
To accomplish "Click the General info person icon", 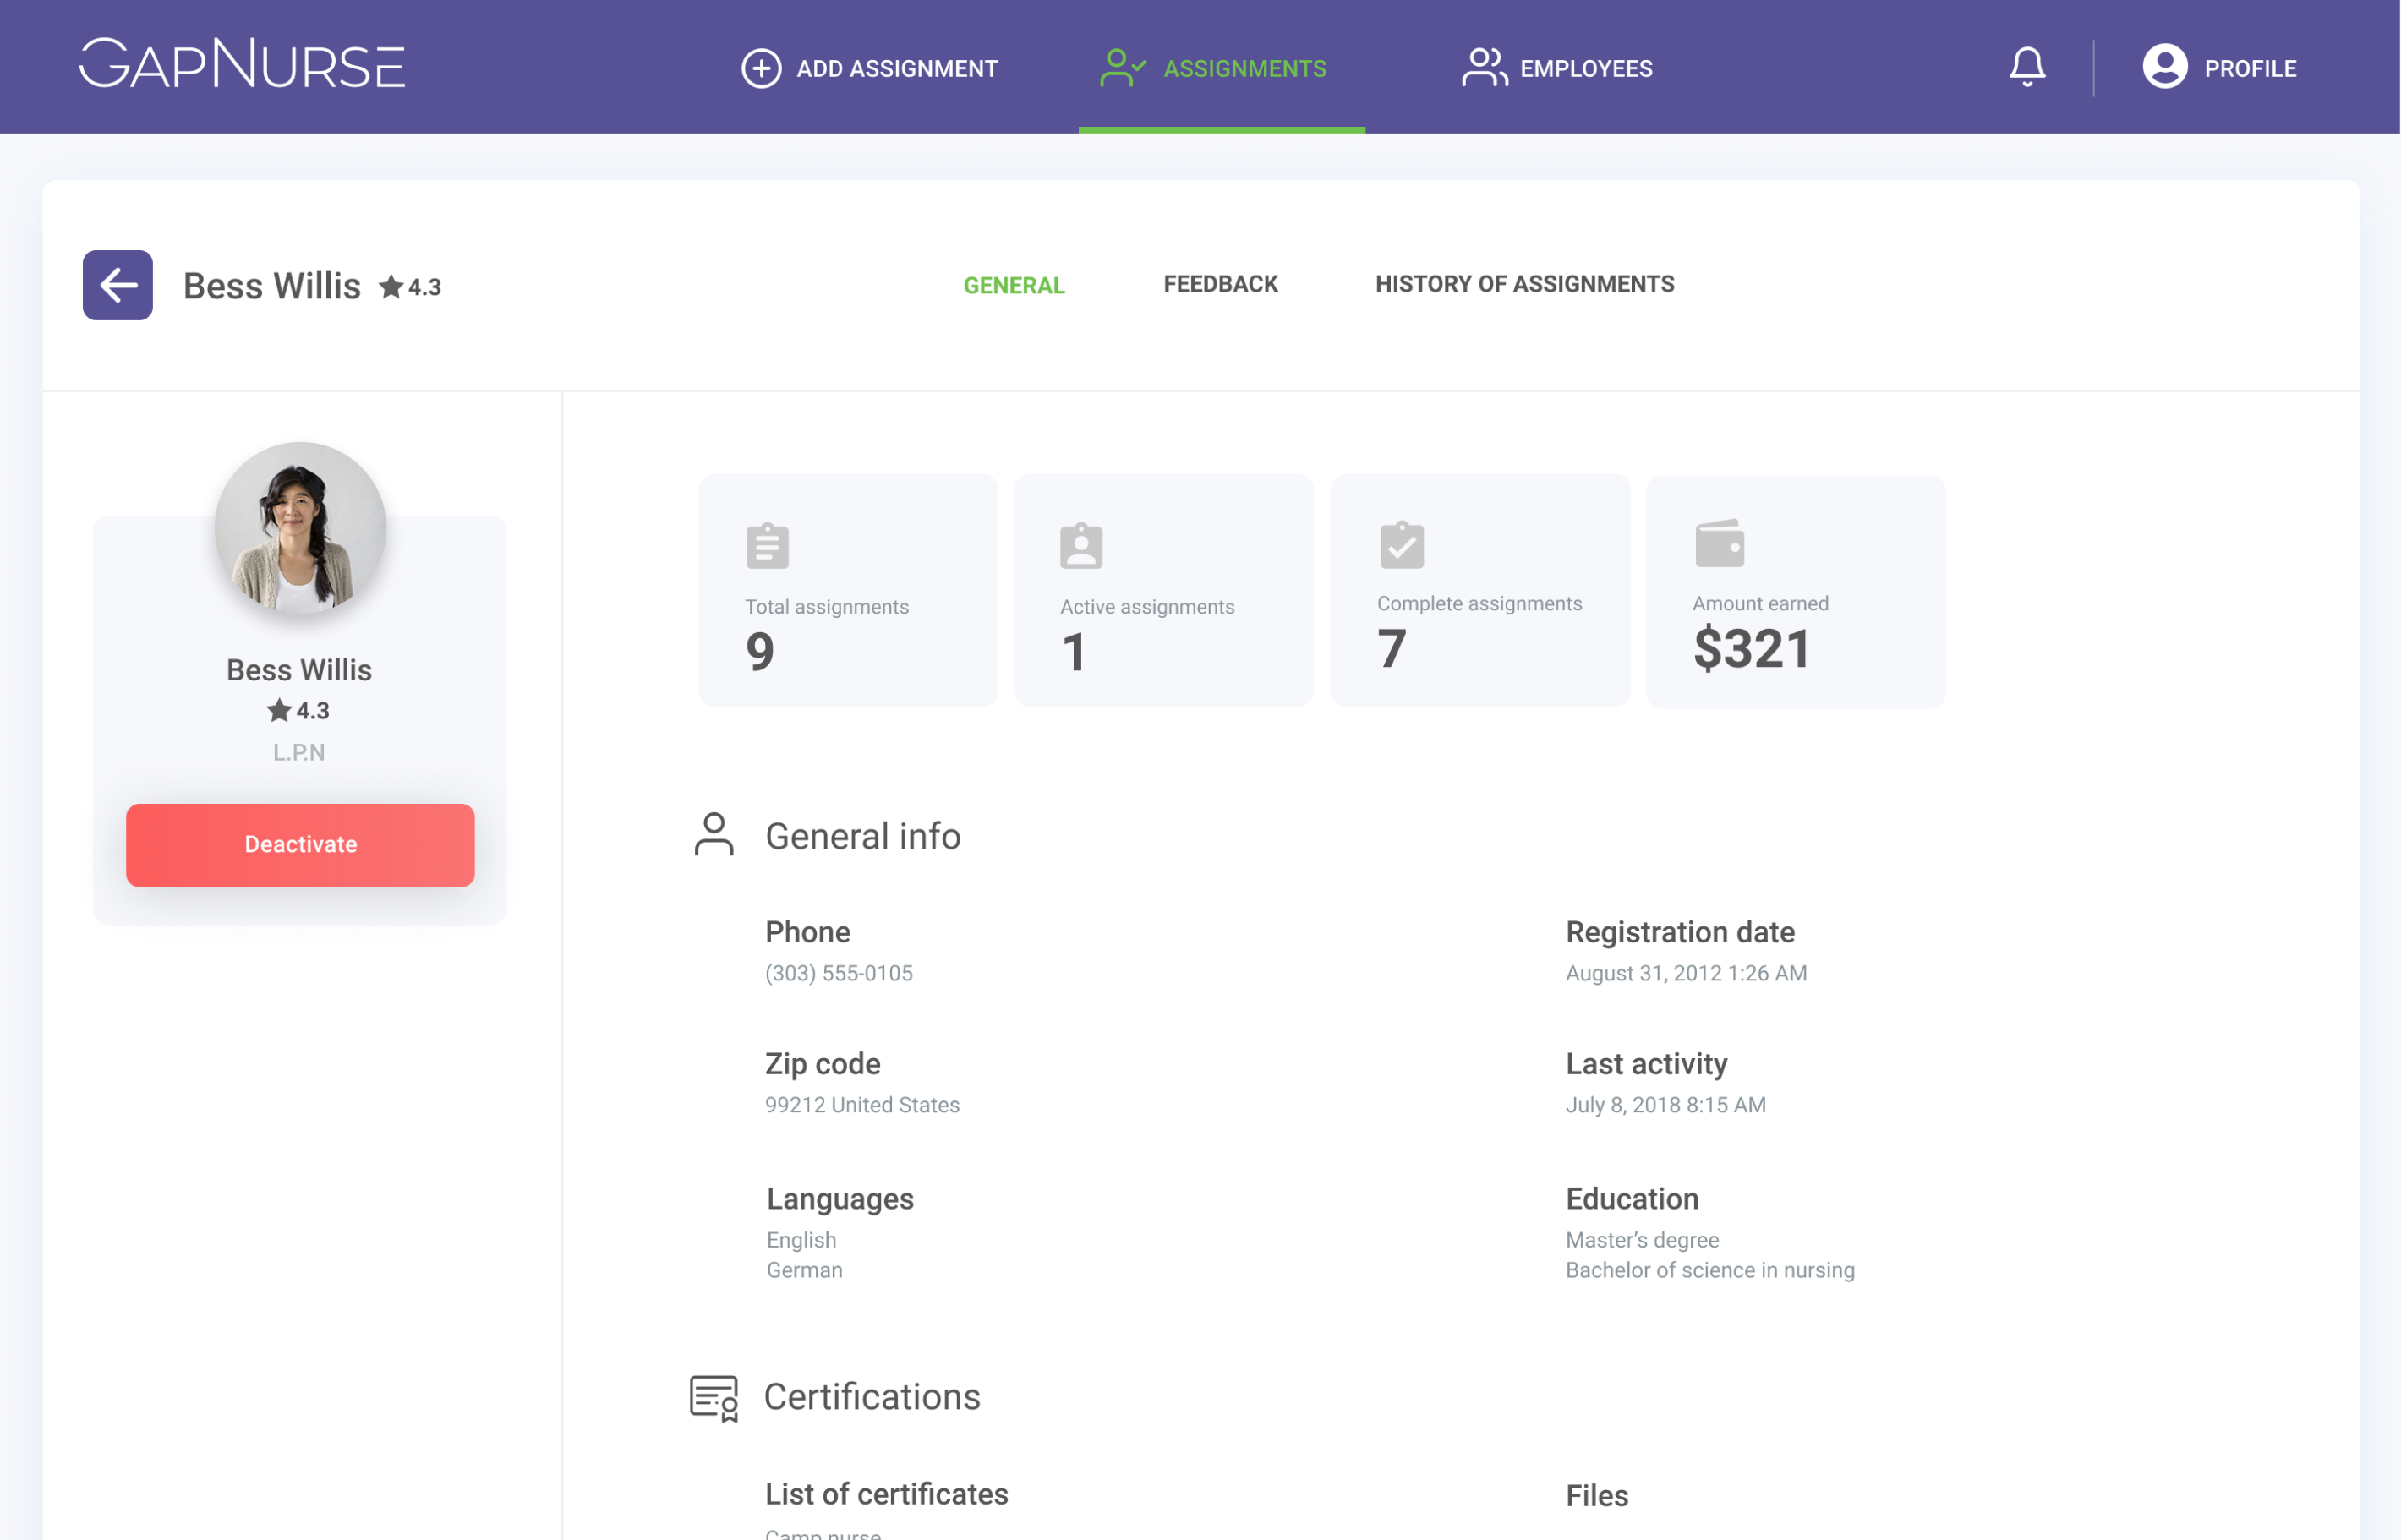I will click(x=714, y=834).
